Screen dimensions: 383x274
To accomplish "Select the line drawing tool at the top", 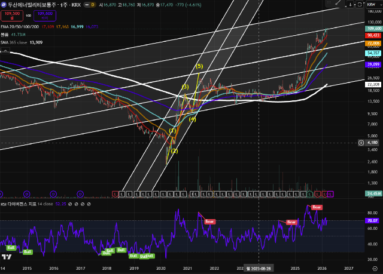I will (x=338, y=3).
